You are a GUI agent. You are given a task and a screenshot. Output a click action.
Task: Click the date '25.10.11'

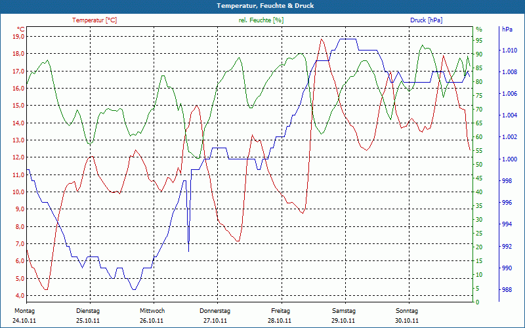point(88,321)
